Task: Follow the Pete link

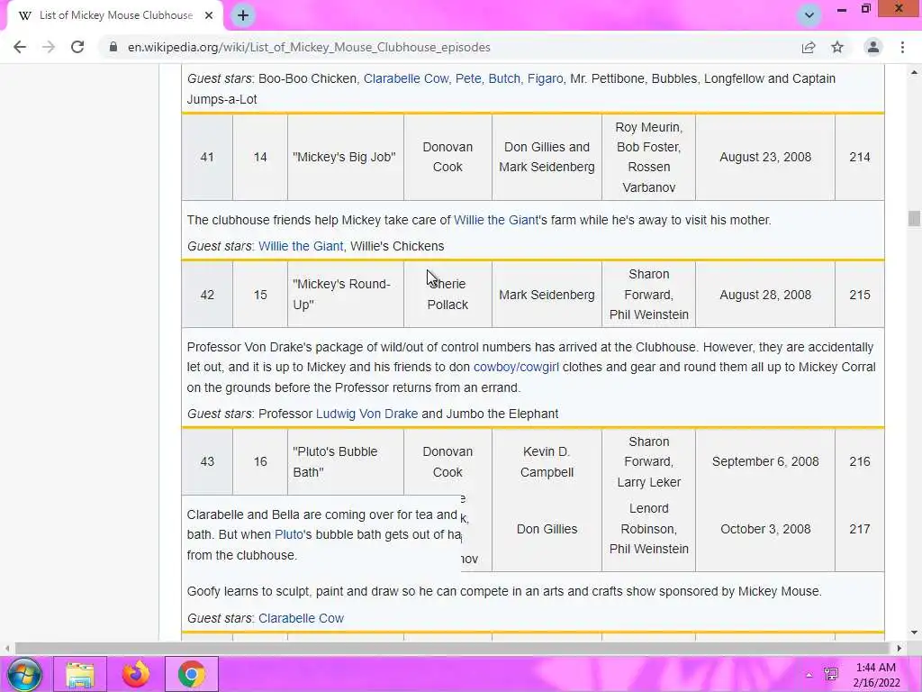Action: click(468, 78)
